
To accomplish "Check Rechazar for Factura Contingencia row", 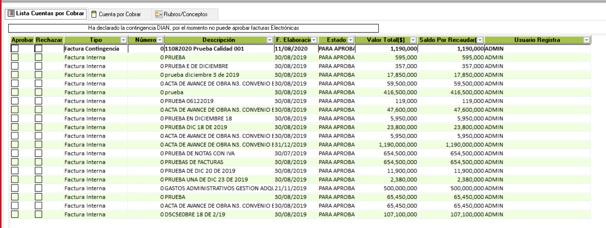I will pos(38,49).
